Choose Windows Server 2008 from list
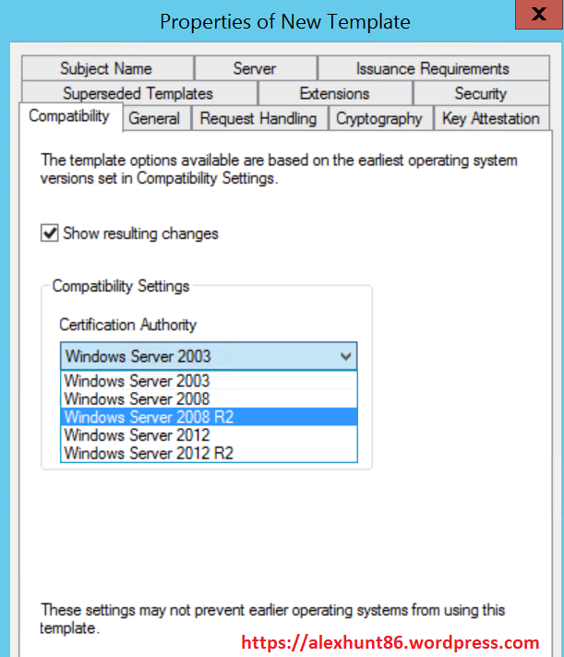 [137, 399]
